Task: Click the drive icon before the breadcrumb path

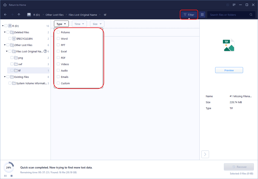Action: [29, 15]
